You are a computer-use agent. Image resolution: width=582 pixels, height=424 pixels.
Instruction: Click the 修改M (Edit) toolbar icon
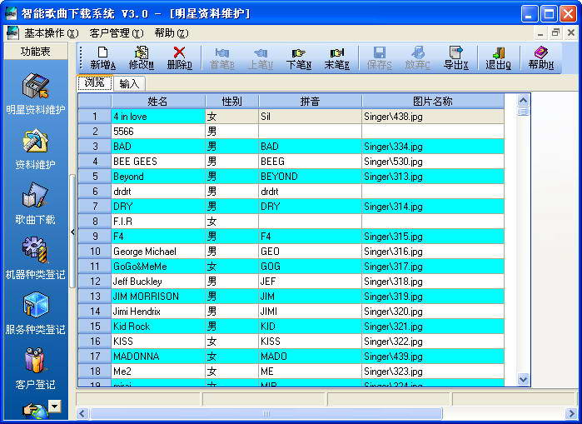point(141,52)
